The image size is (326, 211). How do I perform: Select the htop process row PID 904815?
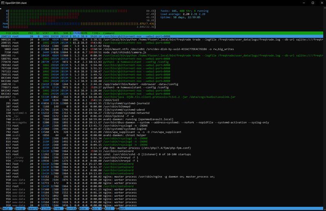tap(161, 46)
